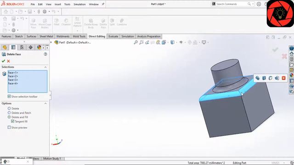Viewport: 294px width, 165px height.
Task: Collapse the Options section
Action: pyautogui.click(x=45, y=103)
